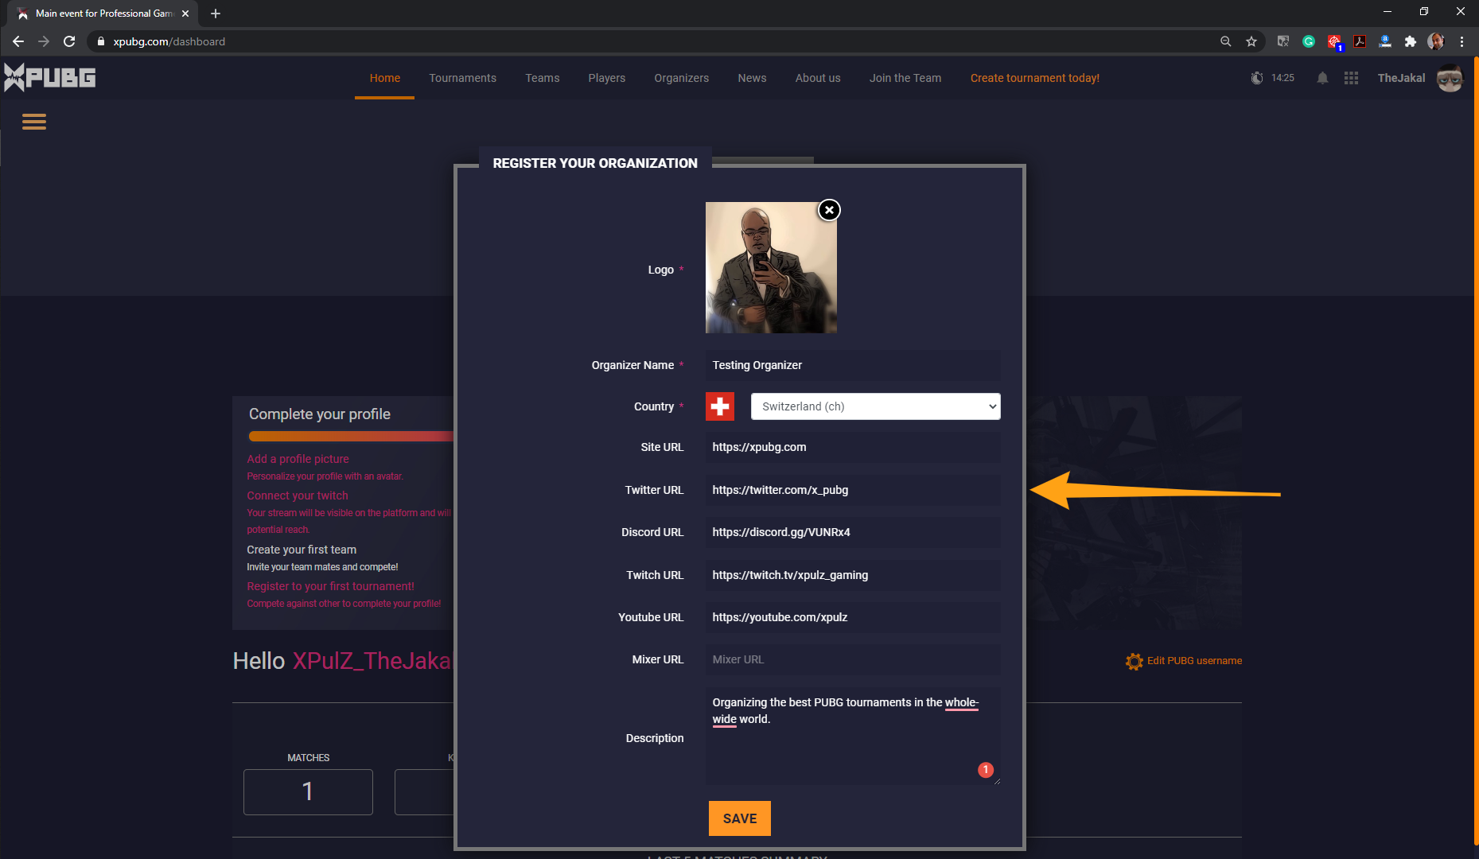Open the extension icon left of Grammarly
Image resolution: width=1479 pixels, height=859 pixels.
pos(1283,41)
